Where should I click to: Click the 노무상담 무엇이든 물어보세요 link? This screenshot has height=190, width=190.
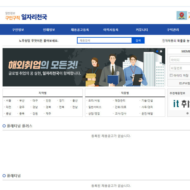(x=39, y=41)
